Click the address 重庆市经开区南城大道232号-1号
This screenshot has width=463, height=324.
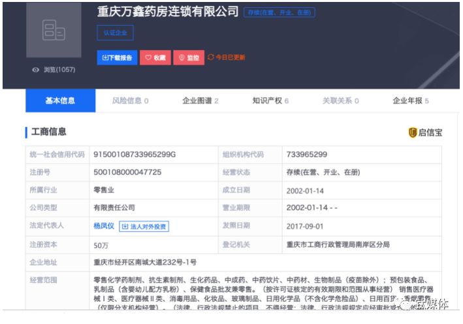click(145, 263)
